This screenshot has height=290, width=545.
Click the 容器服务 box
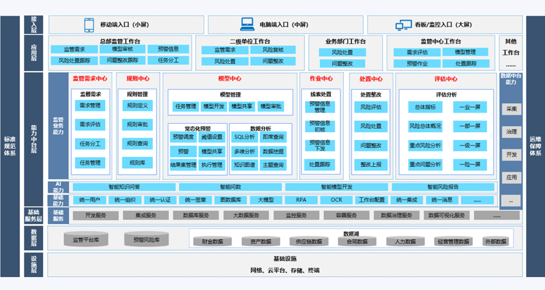(346, 215)
